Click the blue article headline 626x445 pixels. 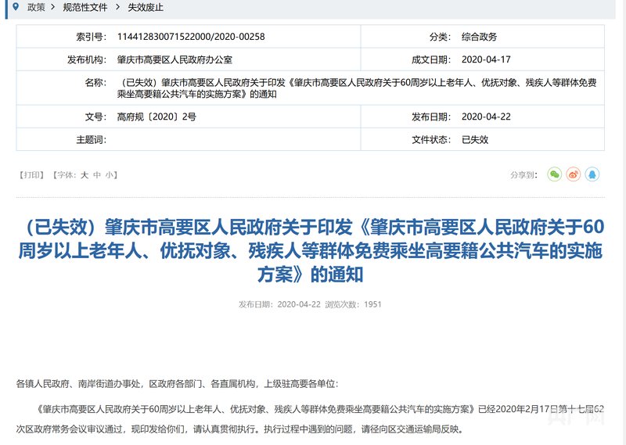click(x=312, y=250)
